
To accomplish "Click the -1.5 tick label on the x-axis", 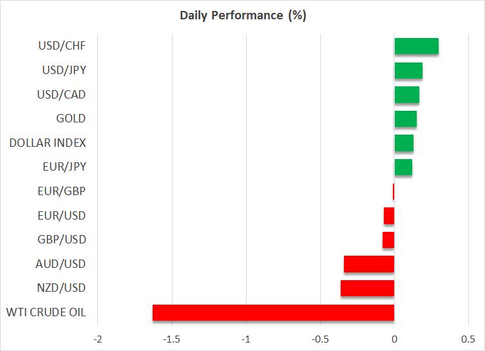I will (171, 339).
